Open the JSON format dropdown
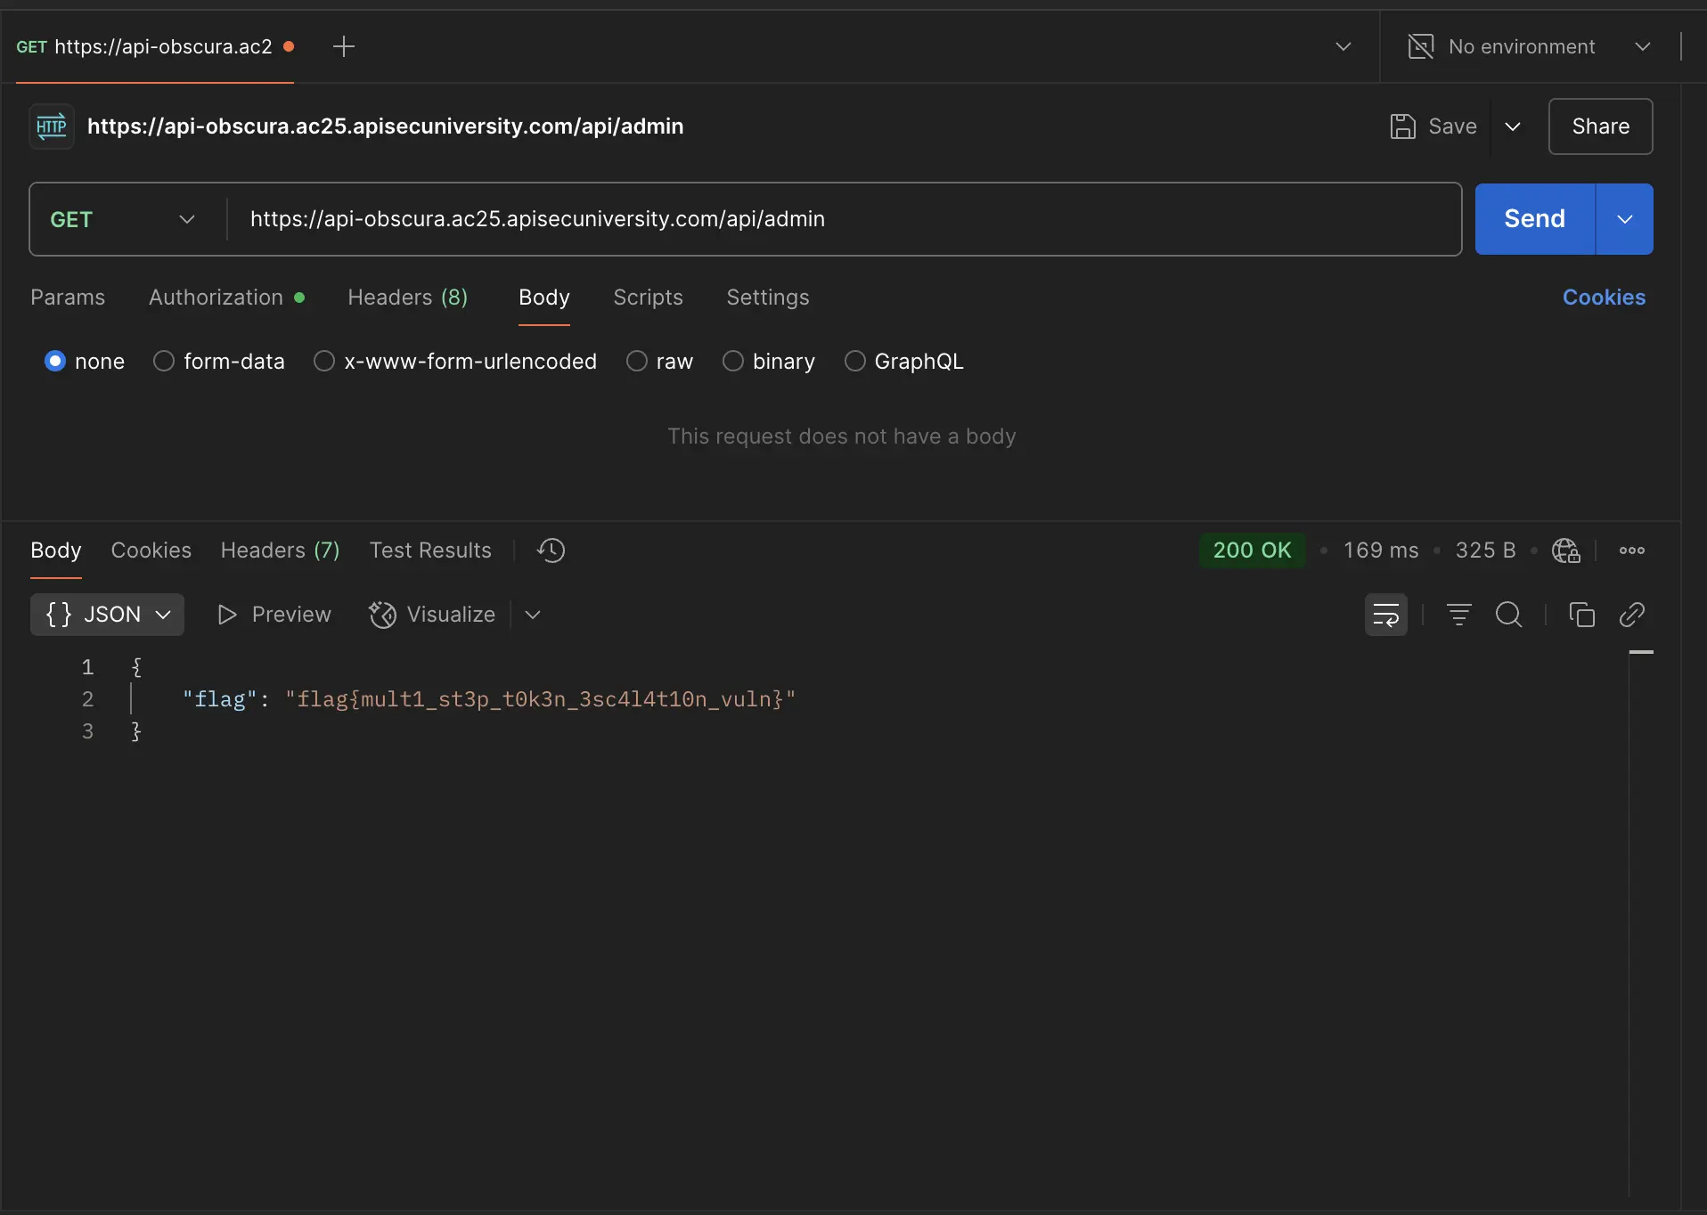 pos(108,615)
